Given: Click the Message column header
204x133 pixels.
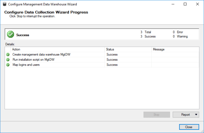Looking at the screenshot, I should (175, 49).
